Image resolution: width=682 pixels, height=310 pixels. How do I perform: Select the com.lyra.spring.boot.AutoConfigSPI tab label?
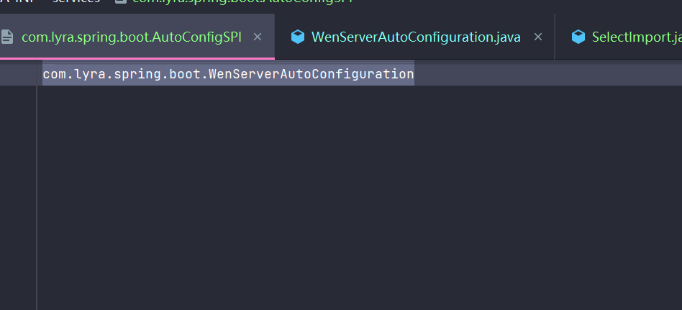pyautogui.click(x=131, y=37)
